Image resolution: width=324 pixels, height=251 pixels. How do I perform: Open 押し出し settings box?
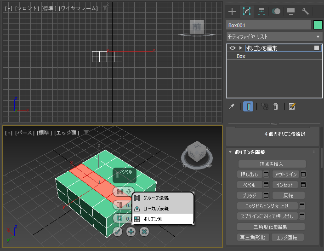tap(266, 174)
